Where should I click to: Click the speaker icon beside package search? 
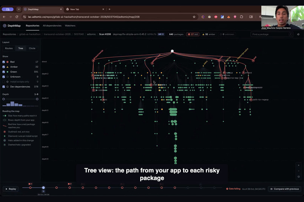click(298, 34)
